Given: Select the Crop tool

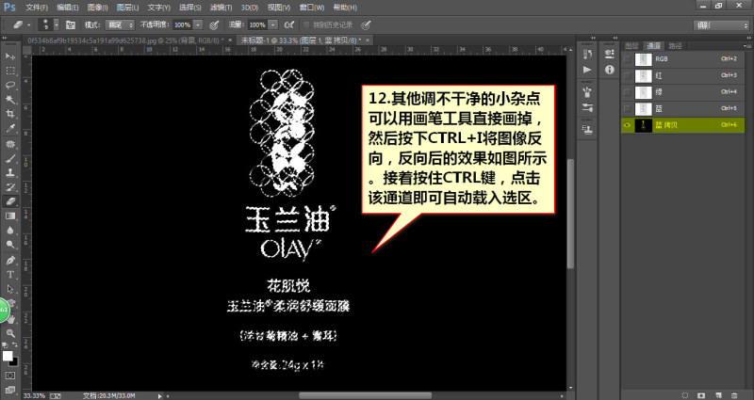Looking at the screenshot, I should click(10, 114).
